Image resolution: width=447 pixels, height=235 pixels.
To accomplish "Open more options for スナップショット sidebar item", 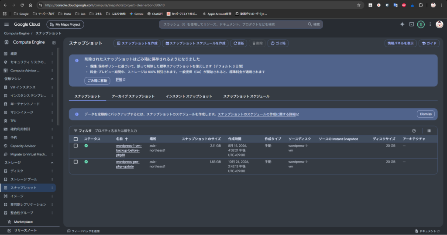I will pos(52,188).
